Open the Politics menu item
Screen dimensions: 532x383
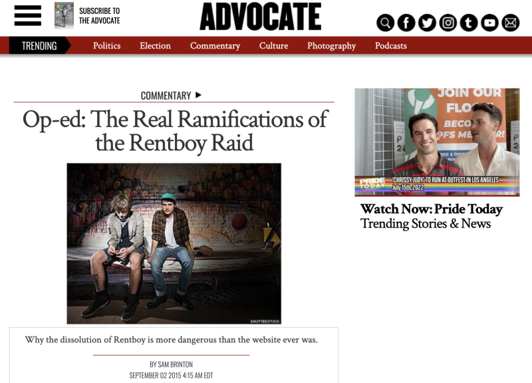[107, 45]
